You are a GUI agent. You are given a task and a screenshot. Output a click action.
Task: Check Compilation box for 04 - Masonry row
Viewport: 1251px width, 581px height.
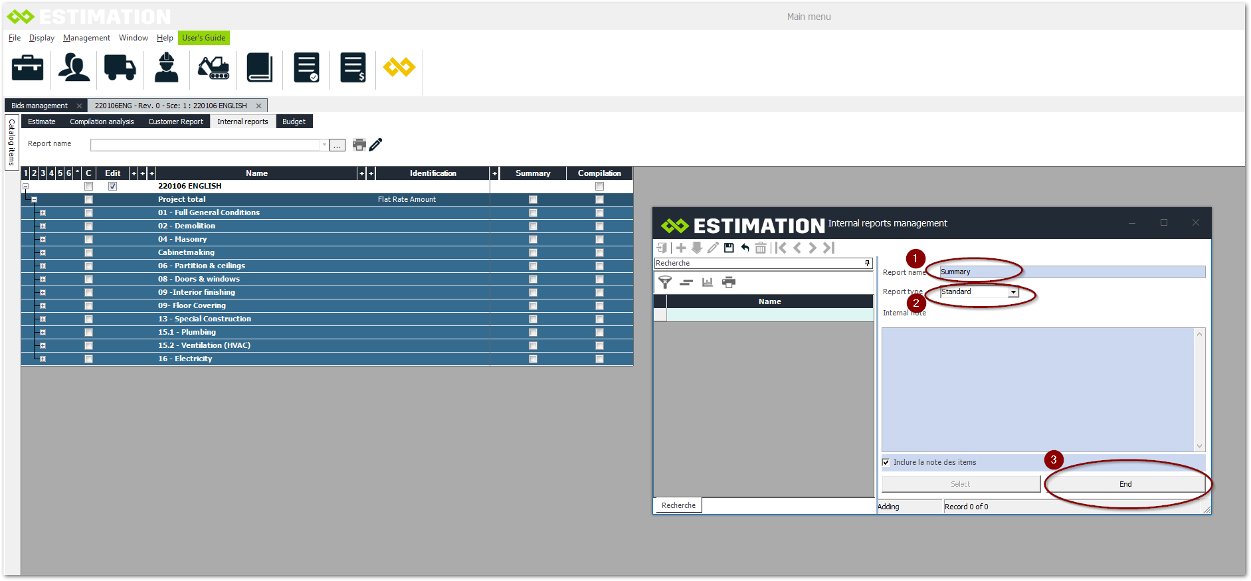(599, 239)
